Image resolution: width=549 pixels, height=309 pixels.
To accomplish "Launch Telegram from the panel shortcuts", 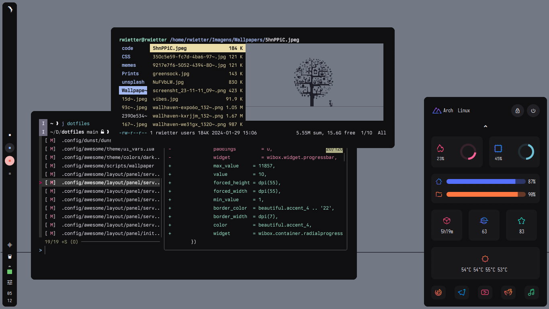I will click(x=462, y=293).
